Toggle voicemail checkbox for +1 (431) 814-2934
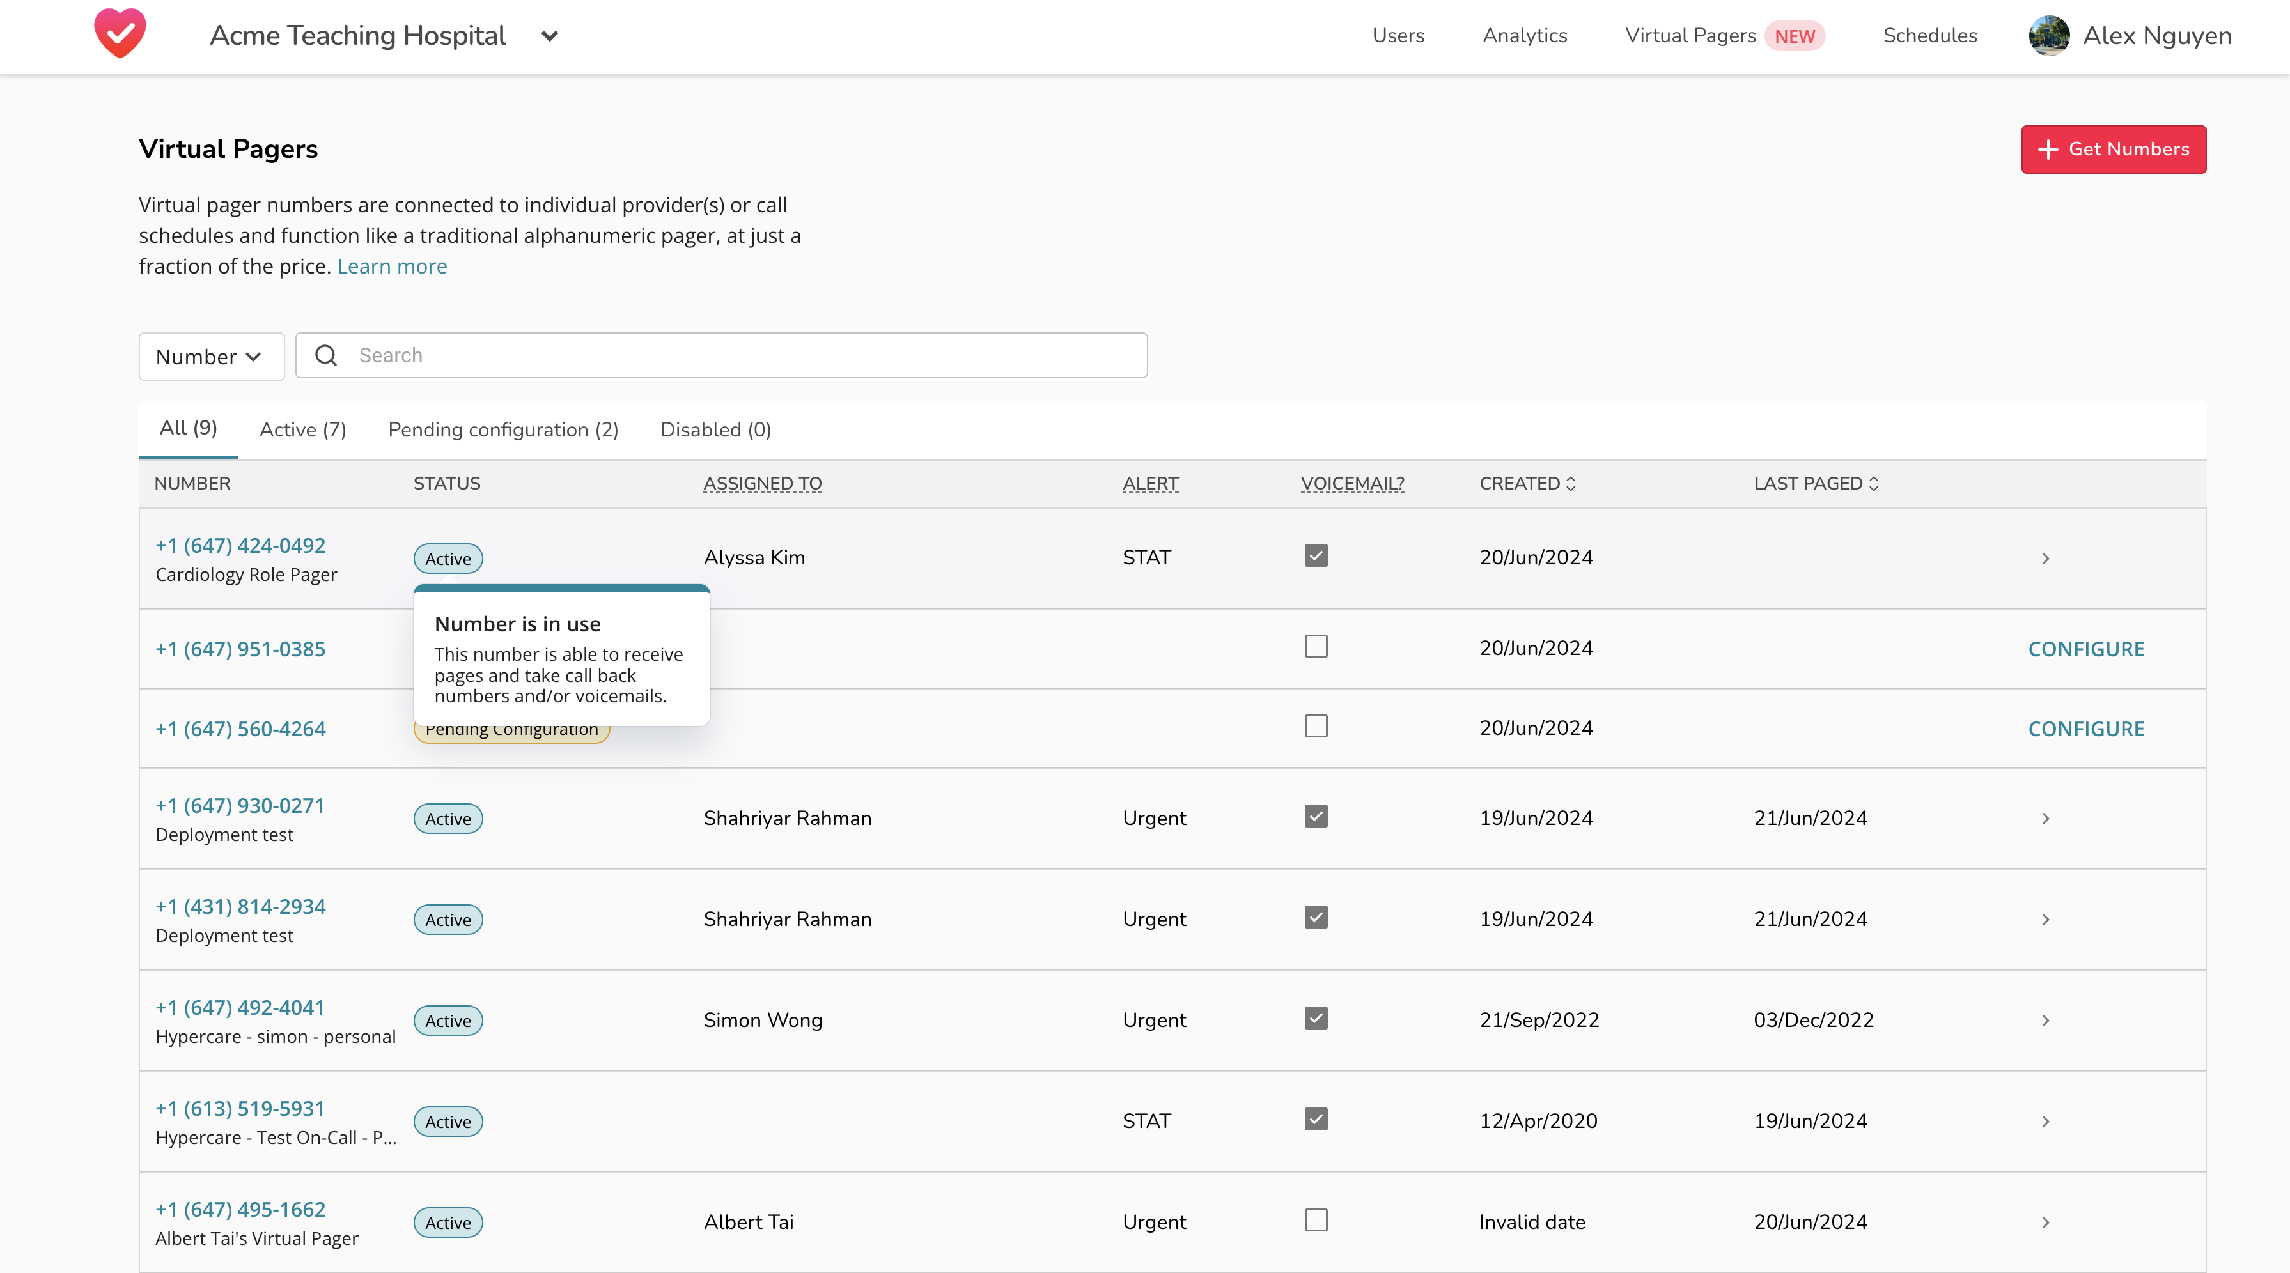Screen dimensions: 2290x1273 click(x=1316, y=917)
